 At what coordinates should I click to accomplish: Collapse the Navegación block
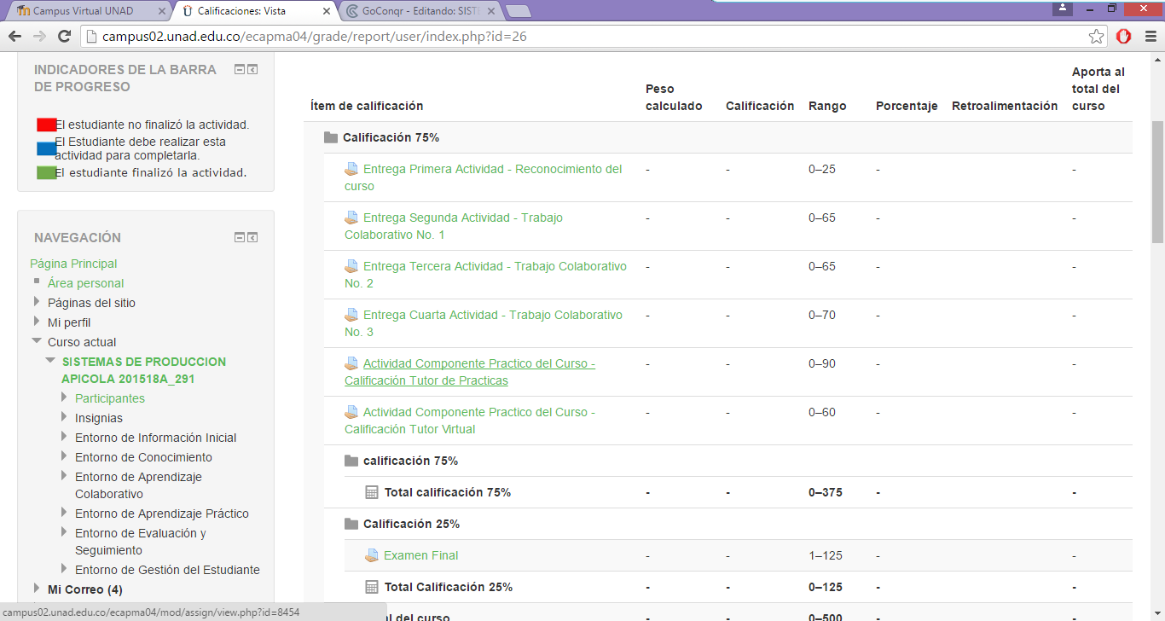point(240,238)
